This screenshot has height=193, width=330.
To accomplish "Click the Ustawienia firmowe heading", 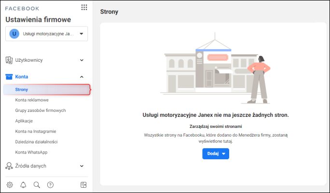I will coord(38,20).
